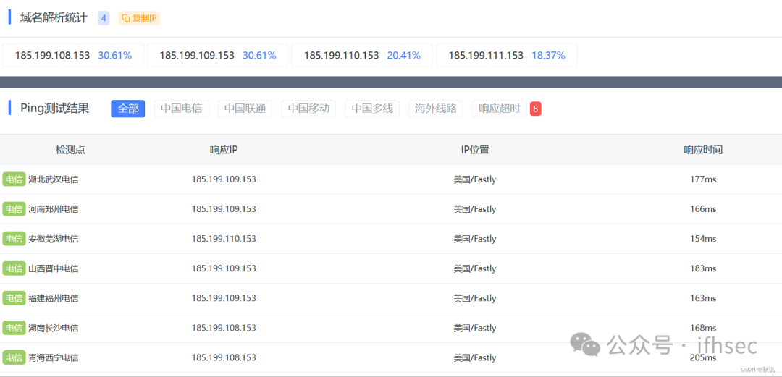Click the 177ms response time
Viewport: 782px width, 377px height.
pos(703,179)
